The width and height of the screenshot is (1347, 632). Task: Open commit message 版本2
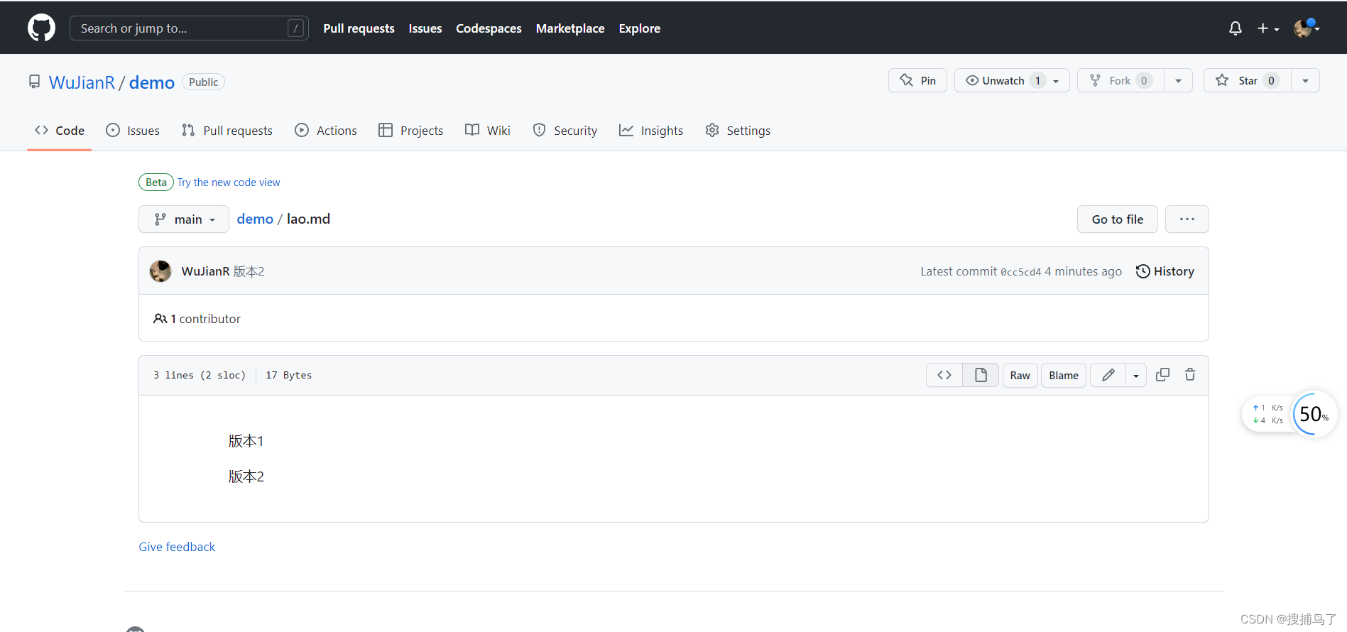pos(249,271)
